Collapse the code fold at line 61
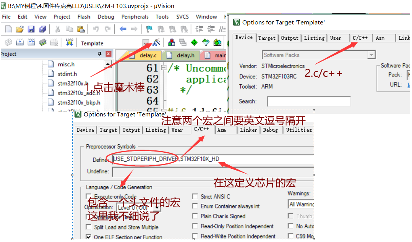This screenshot has height=242, width=412. point(164,68)
